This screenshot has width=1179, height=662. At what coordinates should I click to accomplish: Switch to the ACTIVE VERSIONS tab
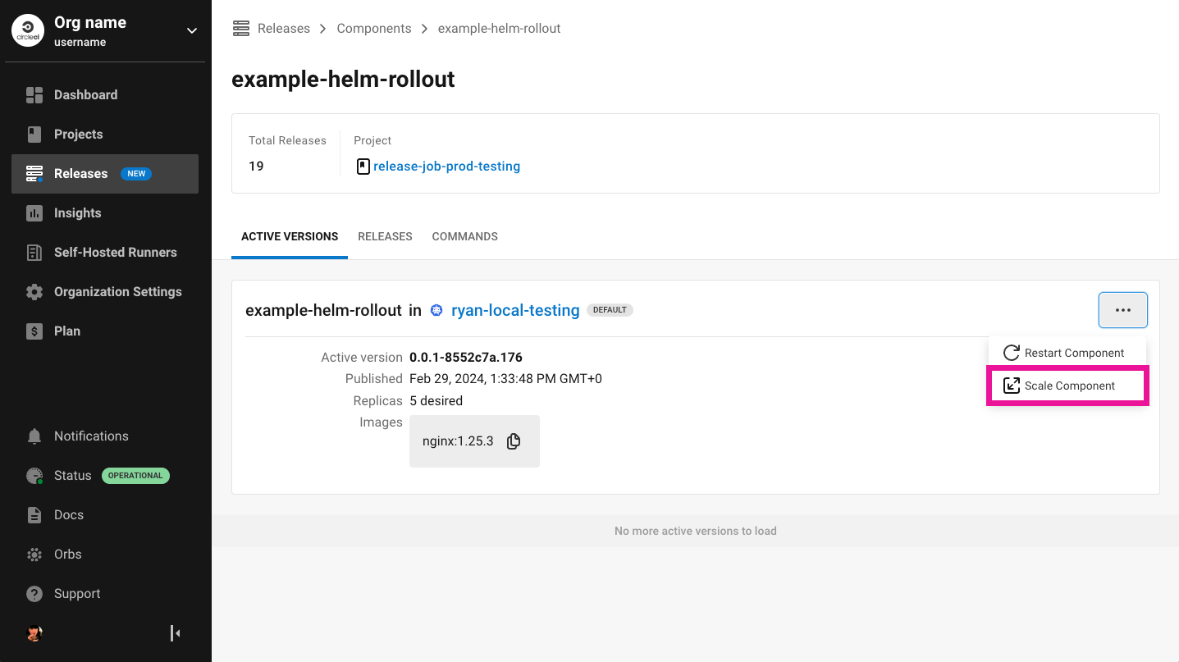pos(290,236)
